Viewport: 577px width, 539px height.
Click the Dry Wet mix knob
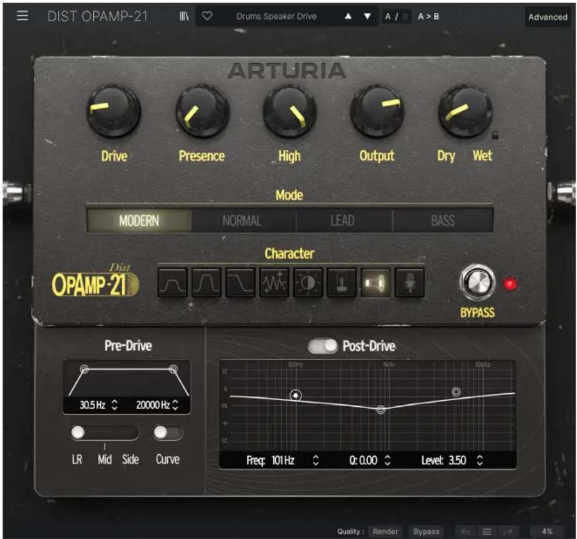(x=465, y=111)
